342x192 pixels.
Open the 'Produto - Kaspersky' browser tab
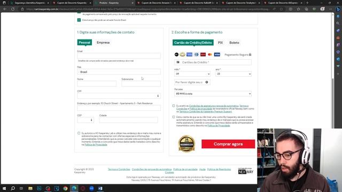(113, 3)
